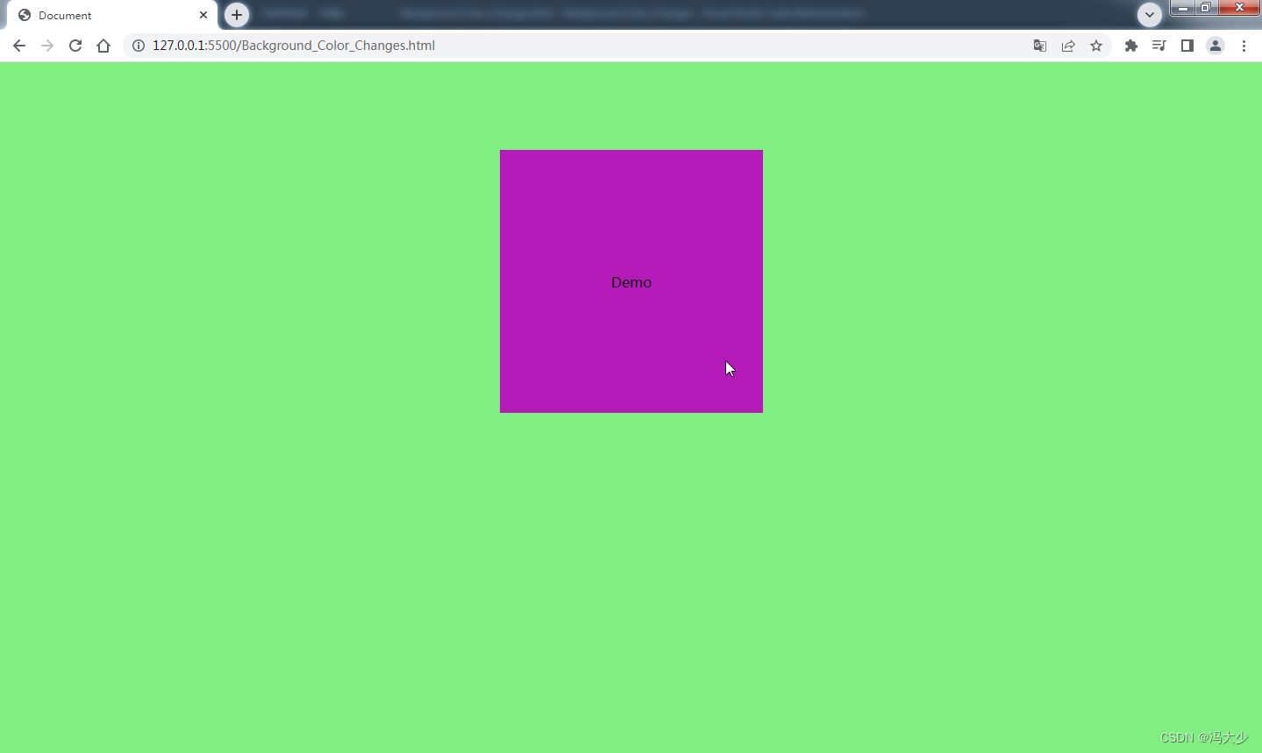Select the Document tab

(112, 15)
